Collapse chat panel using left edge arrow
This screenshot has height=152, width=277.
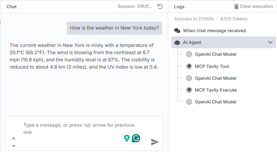click(1, 23)
